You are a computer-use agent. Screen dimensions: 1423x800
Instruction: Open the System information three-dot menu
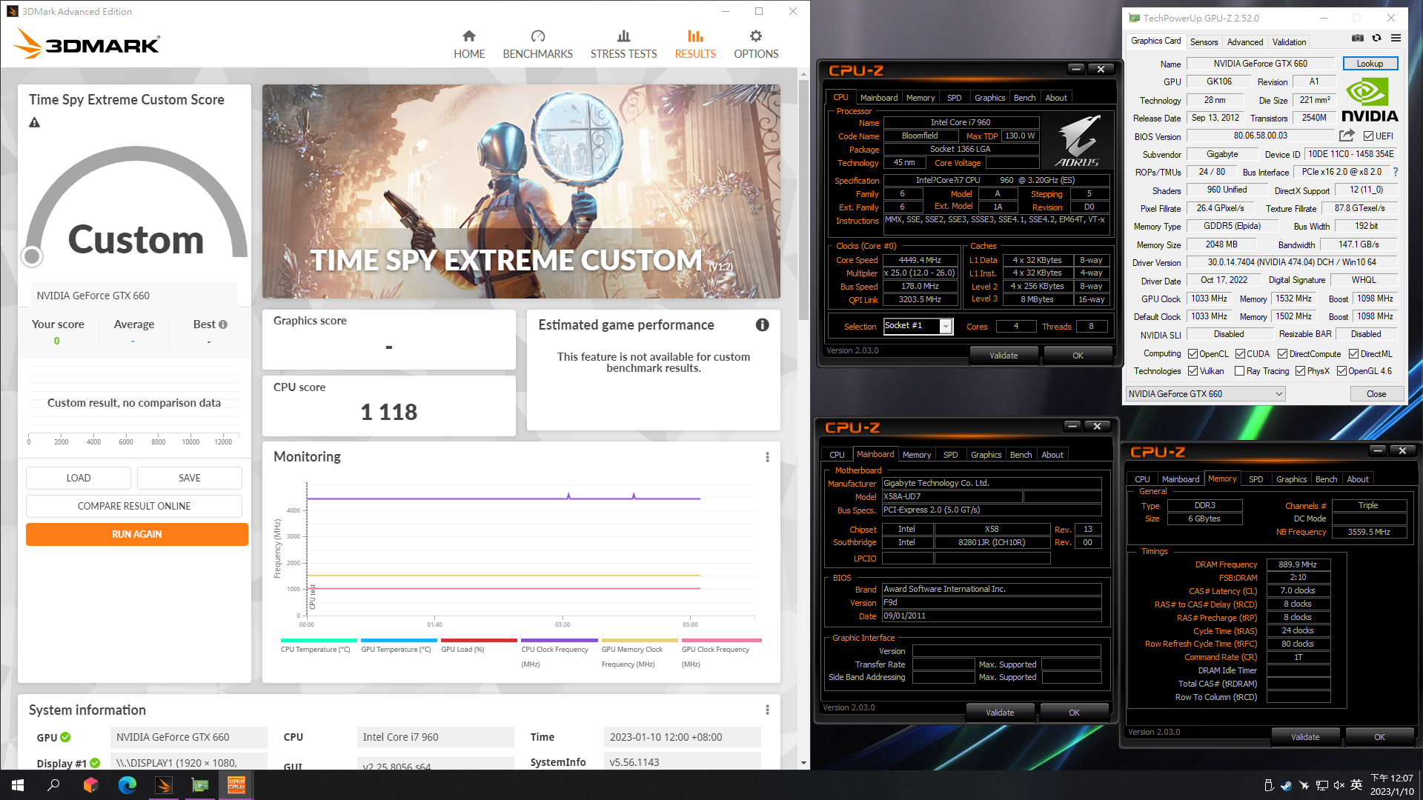click(x=767, y=710)
